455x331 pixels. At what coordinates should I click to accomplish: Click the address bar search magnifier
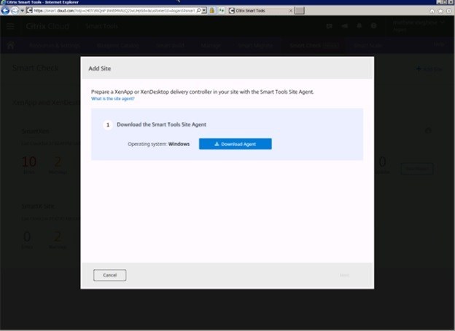pyautogui.click(x=198, y=10)
